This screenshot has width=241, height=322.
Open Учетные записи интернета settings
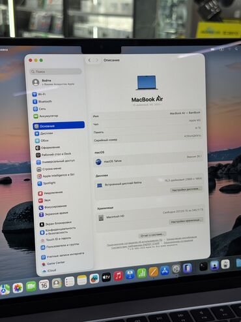(x=63, y=255)
